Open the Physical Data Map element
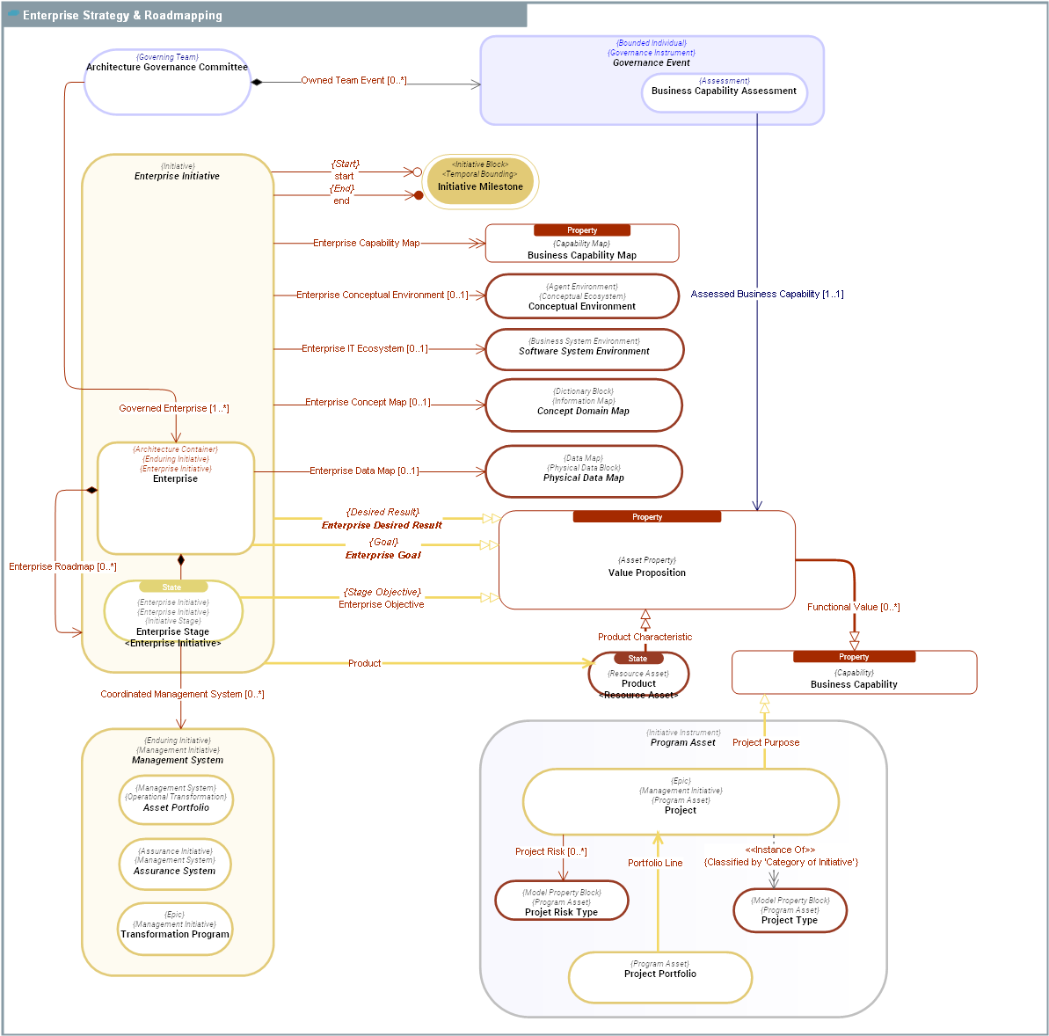Viewport: 1049px width, 1036px height. click(584, 471)
